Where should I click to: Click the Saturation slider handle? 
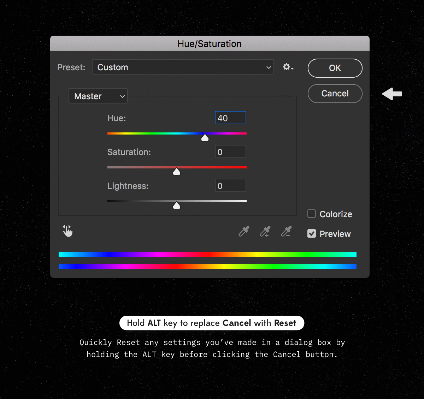tap(177, 171)
